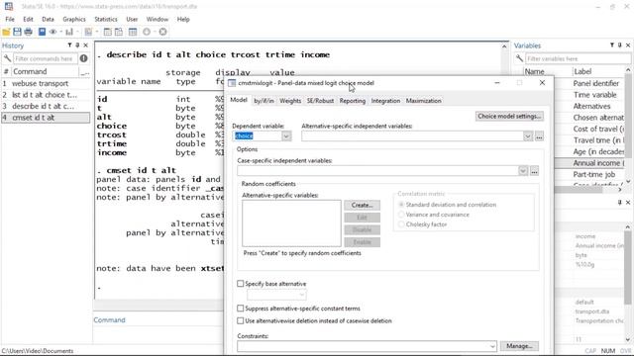634x356 pixels.
Task: Click the Open file toolbar icon
Action: (6, 32)
